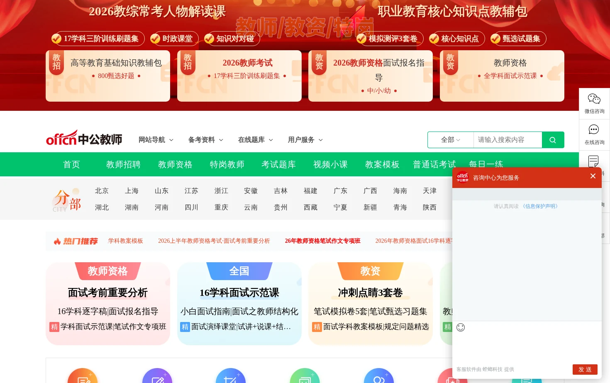Select the 四川 branch link
610x383 pixels.
(191, 207)
